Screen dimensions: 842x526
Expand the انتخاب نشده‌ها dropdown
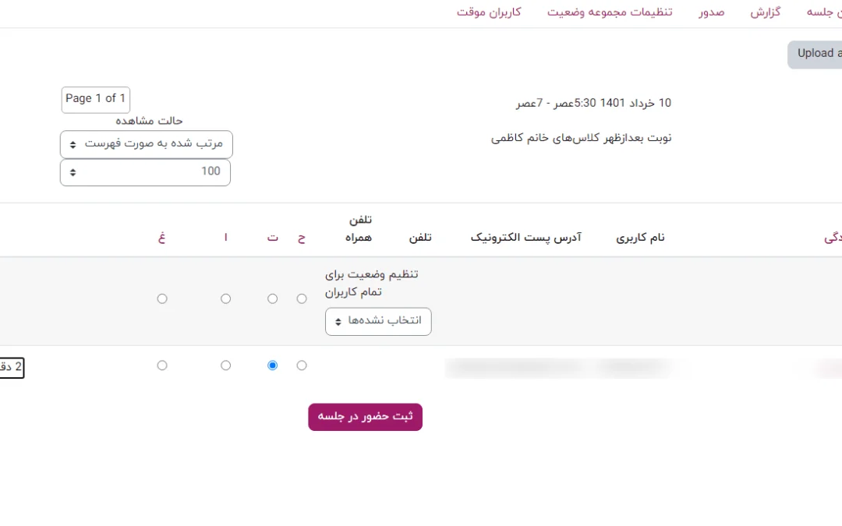click(x=378, y=321)
